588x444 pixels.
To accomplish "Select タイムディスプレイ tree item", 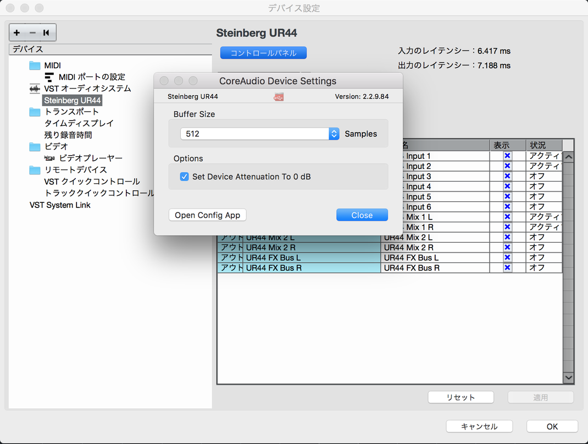I will (x=79, y=123).
